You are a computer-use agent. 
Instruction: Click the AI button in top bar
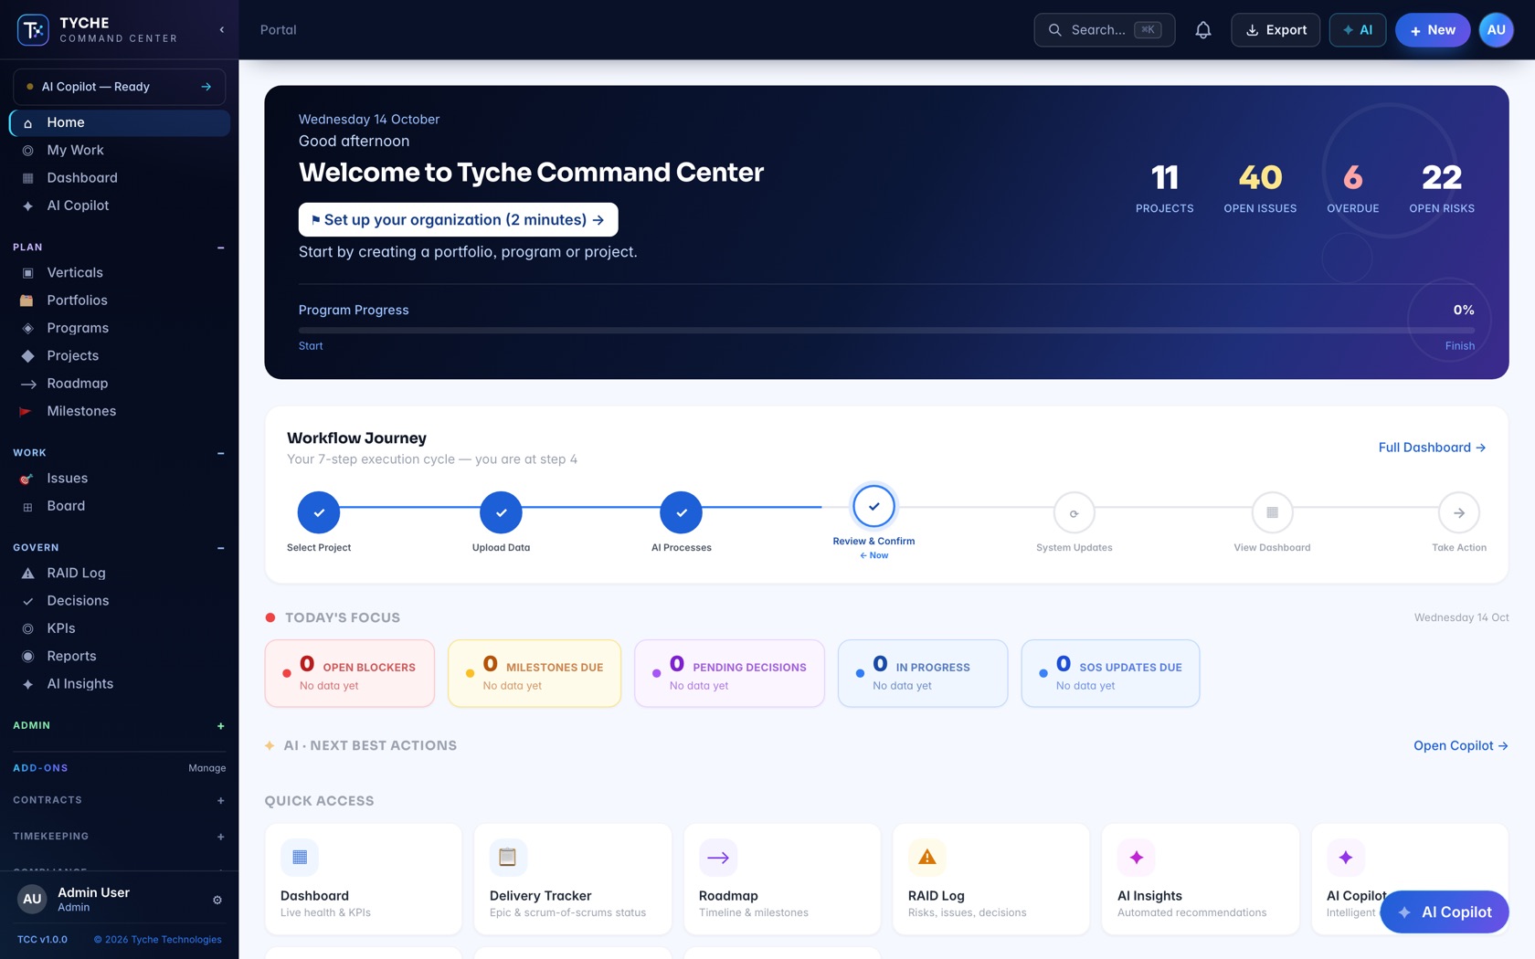tap(1357, 30)
